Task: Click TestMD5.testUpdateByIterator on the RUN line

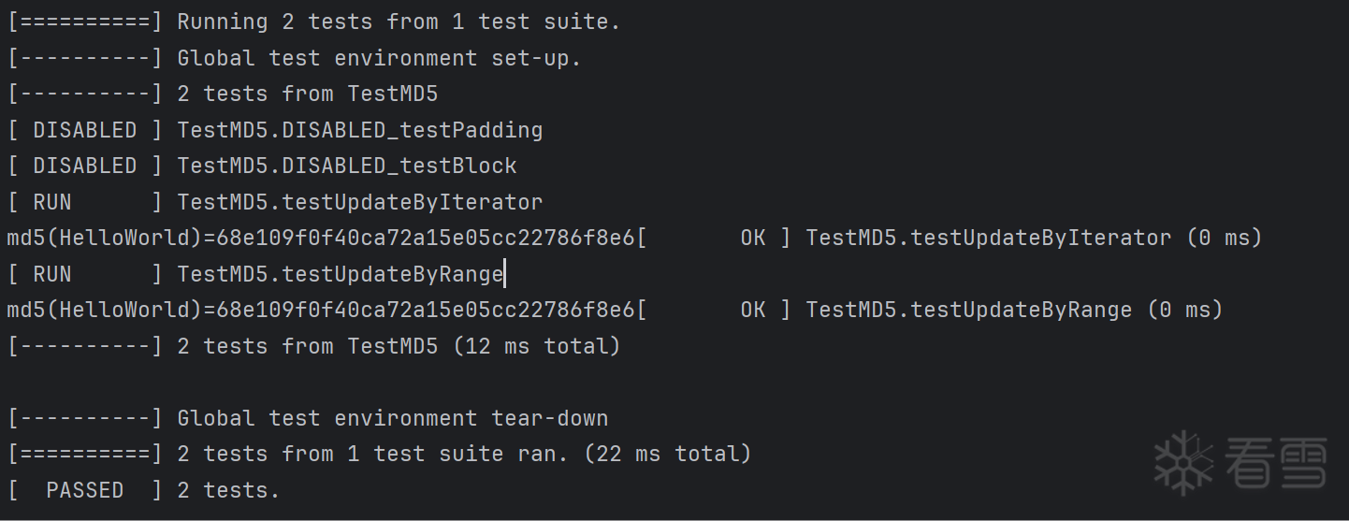Action: click(359, 202)
